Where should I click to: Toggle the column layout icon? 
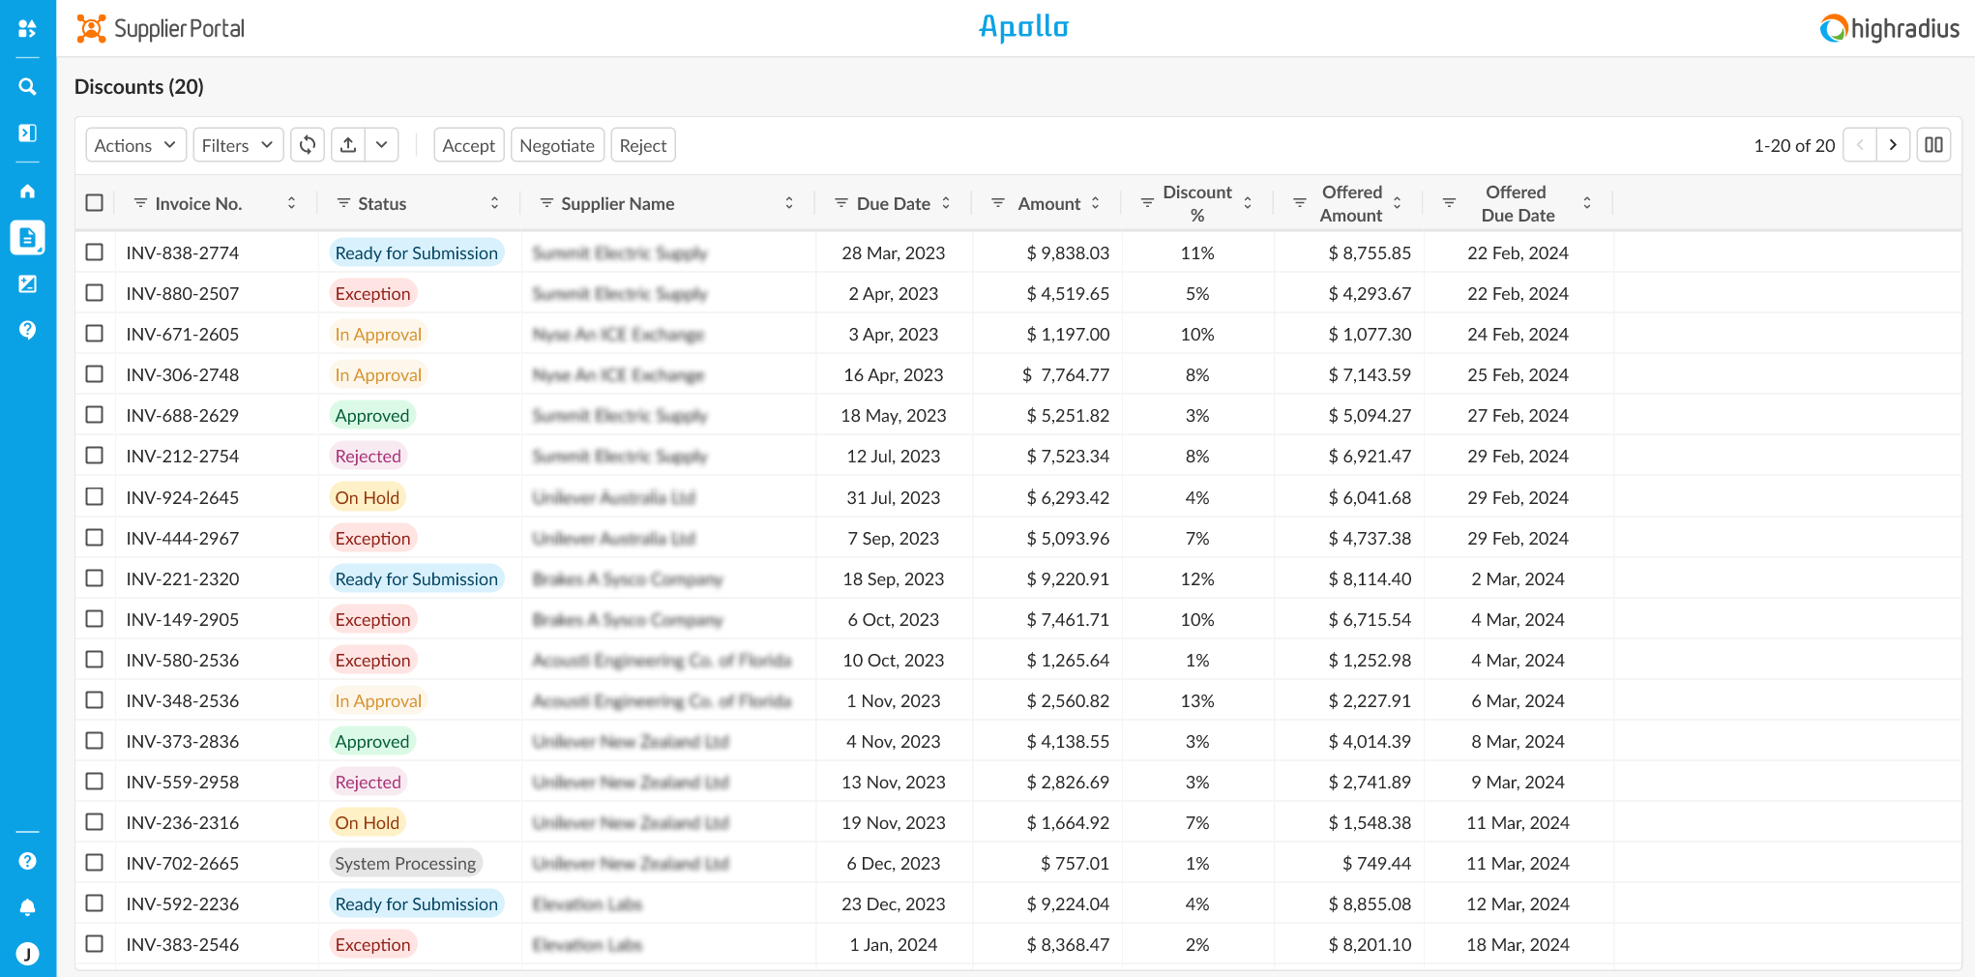pyautogui.click(x=1933, y=145)
